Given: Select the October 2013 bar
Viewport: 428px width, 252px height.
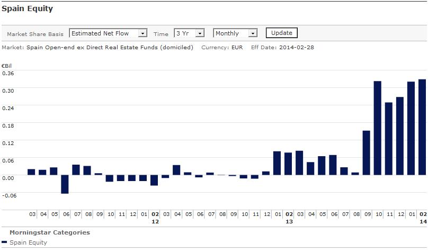Looking at the screenshot, I should coord(378,128).
